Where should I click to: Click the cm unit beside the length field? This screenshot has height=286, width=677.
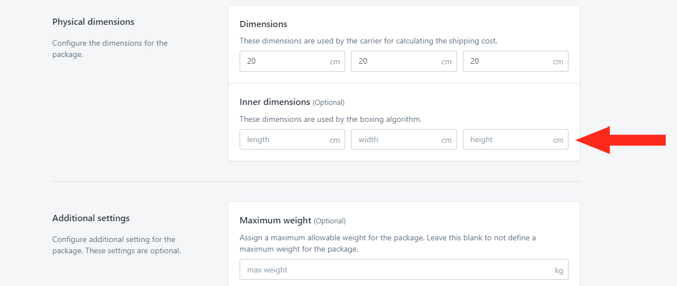[x=335, y=140]
